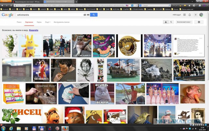Open Инструменты поиска
Screen dimensions: 209x131
click(61, 22)
